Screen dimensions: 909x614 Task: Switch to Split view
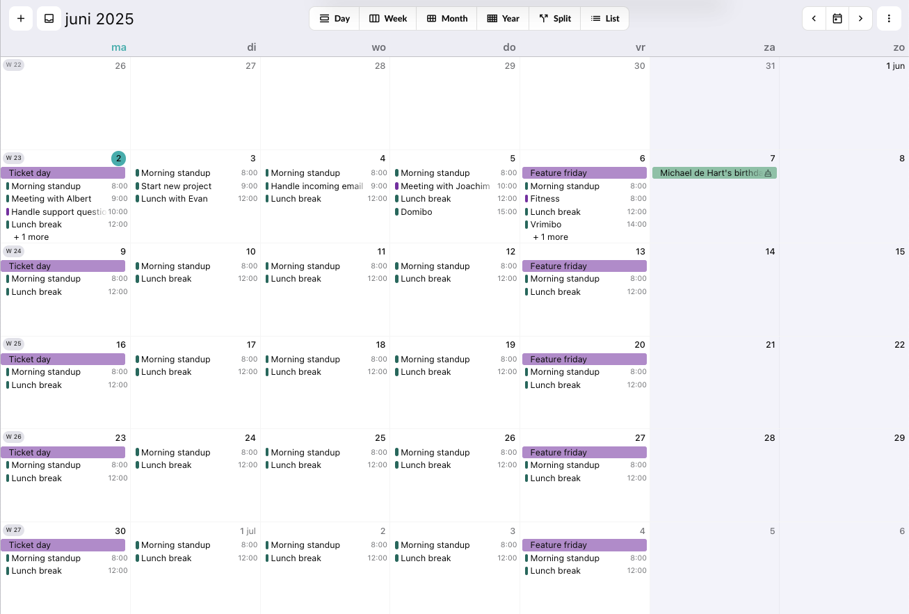(x=555, y=19)
